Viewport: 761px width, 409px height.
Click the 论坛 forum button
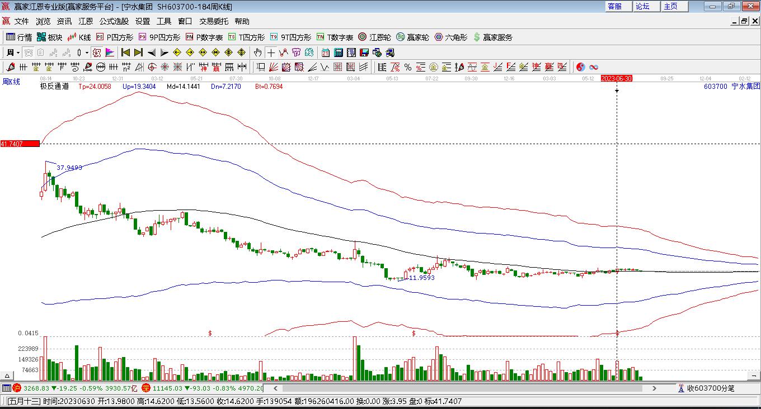642,6
